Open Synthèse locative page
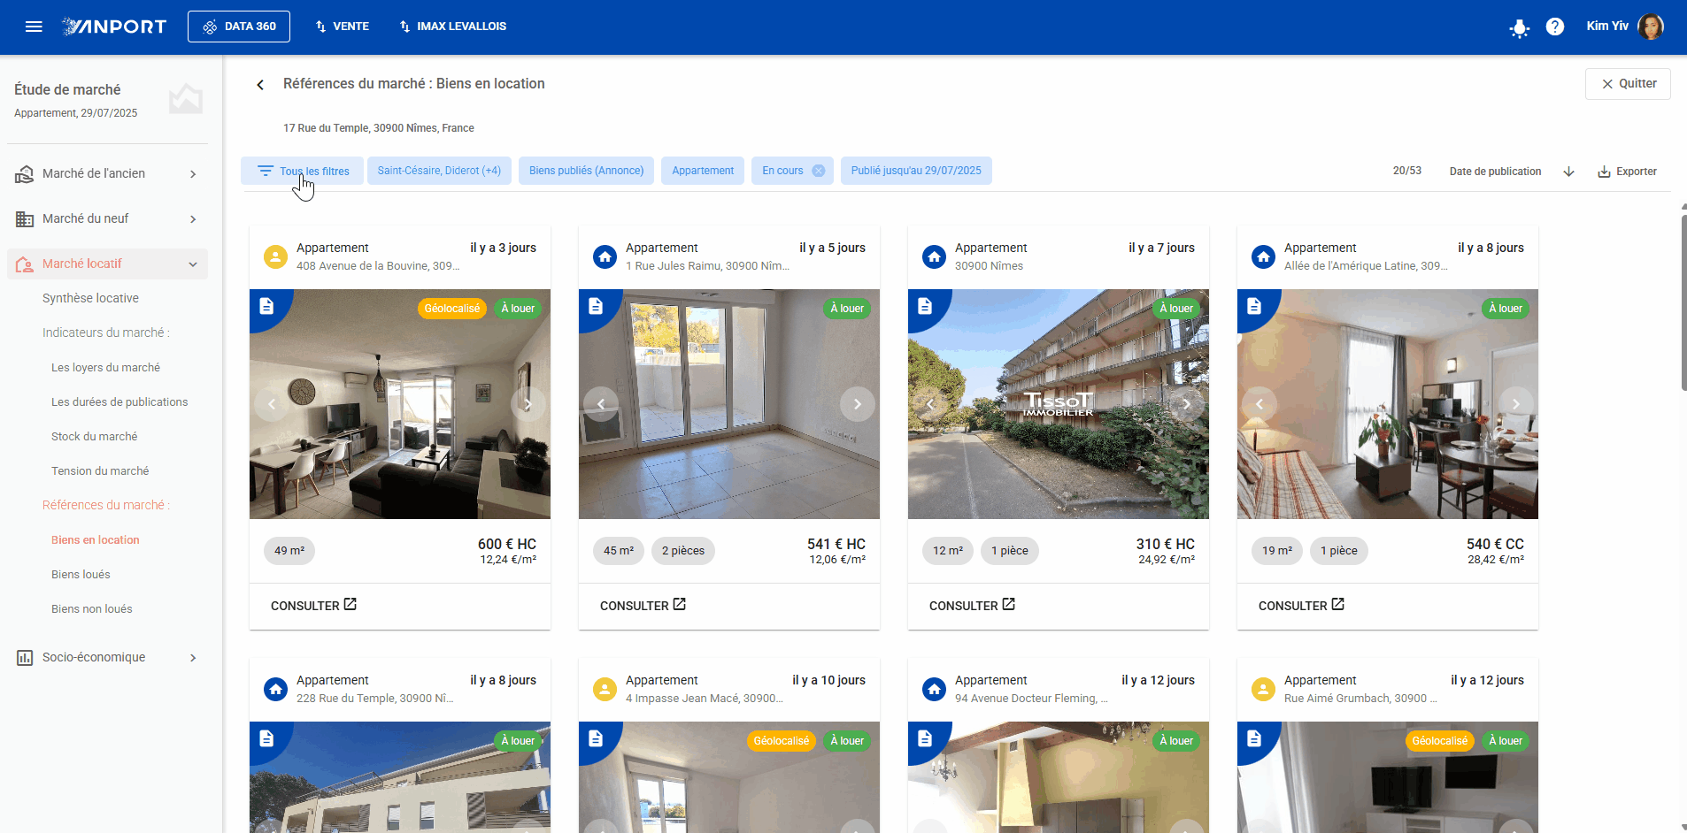The image size is (1687, 833). pyautogui.click(x=90, y=299)
